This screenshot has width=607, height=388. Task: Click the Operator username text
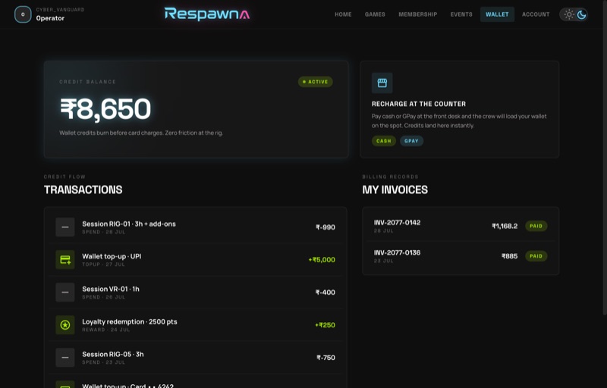click(x=50, y=18)
